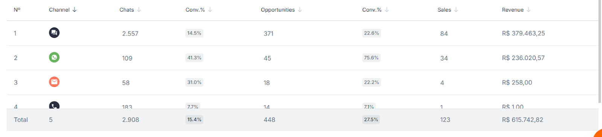The width and height of the screenshot is (602, 137).
Task: Click the phone channel icon
Action: [54, 105]
